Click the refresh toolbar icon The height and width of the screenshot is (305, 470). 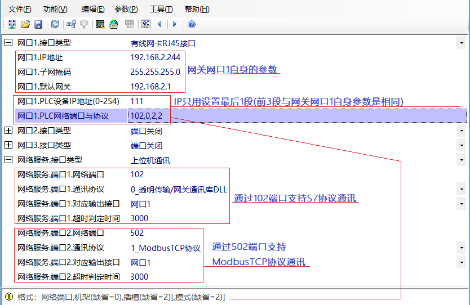[x=55, y=24]
